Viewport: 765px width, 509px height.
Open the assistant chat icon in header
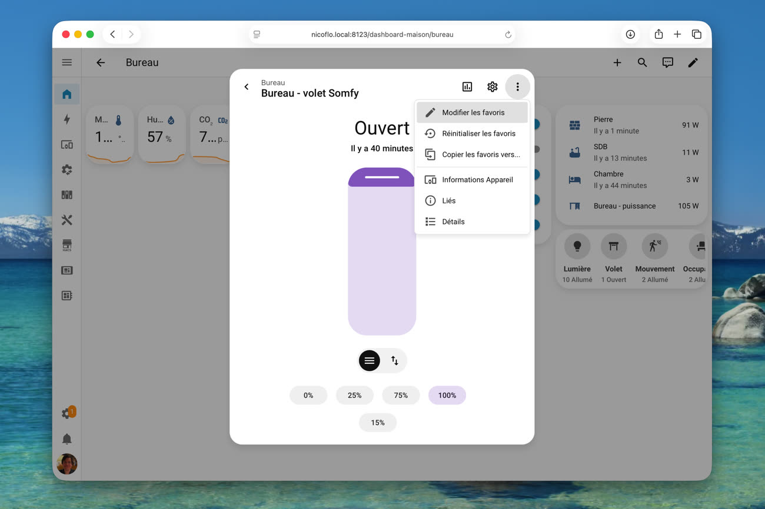click(667, 62)
